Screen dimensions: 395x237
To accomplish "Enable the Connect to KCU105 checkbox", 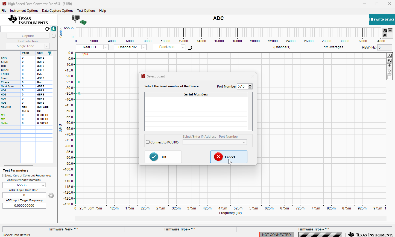I will (x=148, y=142).
